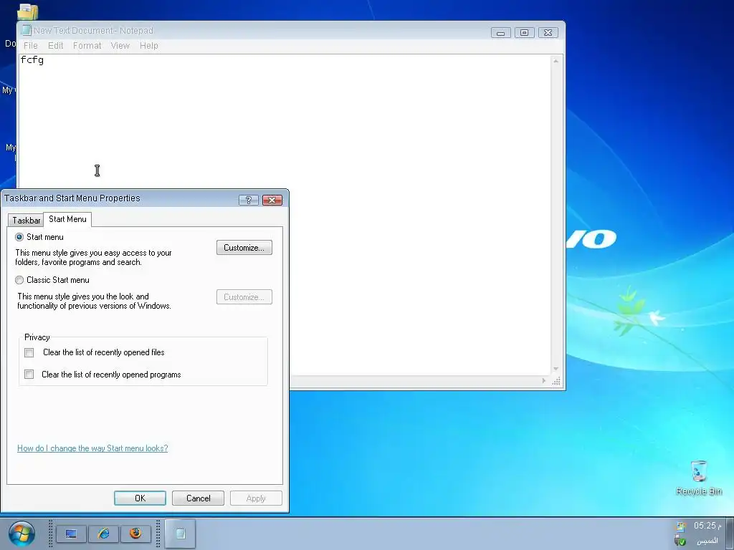Launch Firefox from the quick launch
This screenshot has width=734, height=550.
click(x=135, y=534)
